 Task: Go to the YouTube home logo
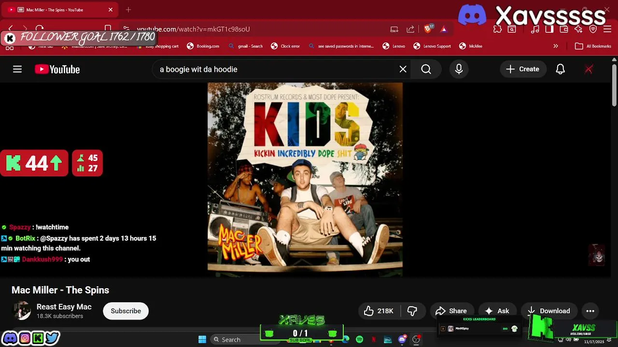click(x=57, y=69)
